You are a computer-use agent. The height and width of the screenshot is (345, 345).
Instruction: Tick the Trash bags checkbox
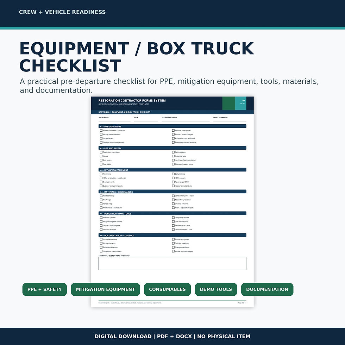[x=101, y=200]
